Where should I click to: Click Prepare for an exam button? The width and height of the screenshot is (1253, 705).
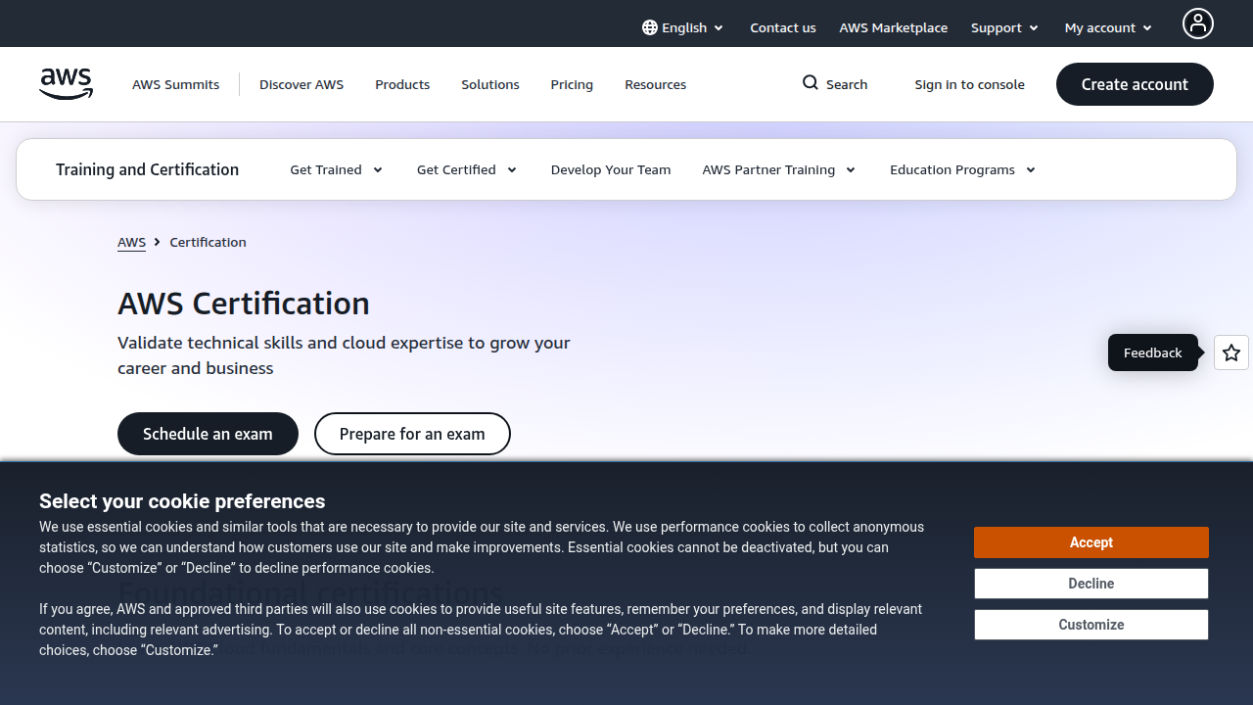click(412, 434)
